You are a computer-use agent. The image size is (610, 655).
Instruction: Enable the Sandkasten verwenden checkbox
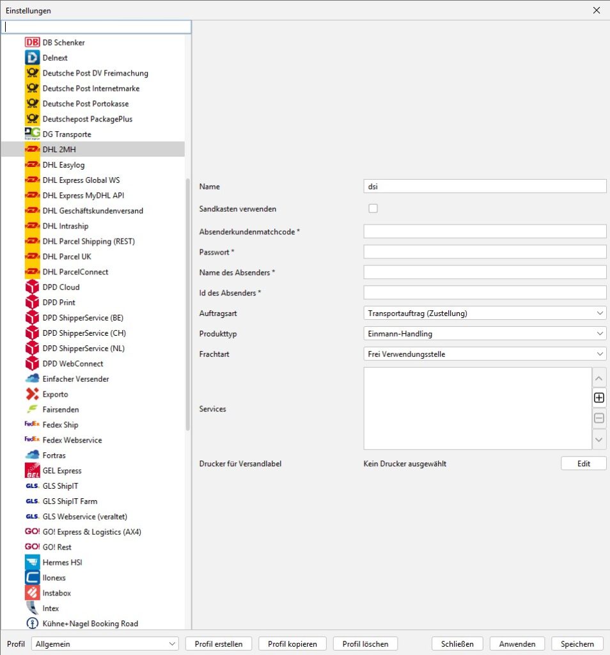[x=373, y=209]
